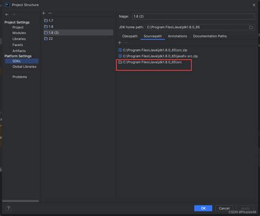Open Modules in Project Settings
This screenshot has width=260, height=216.
click(19, 33)
